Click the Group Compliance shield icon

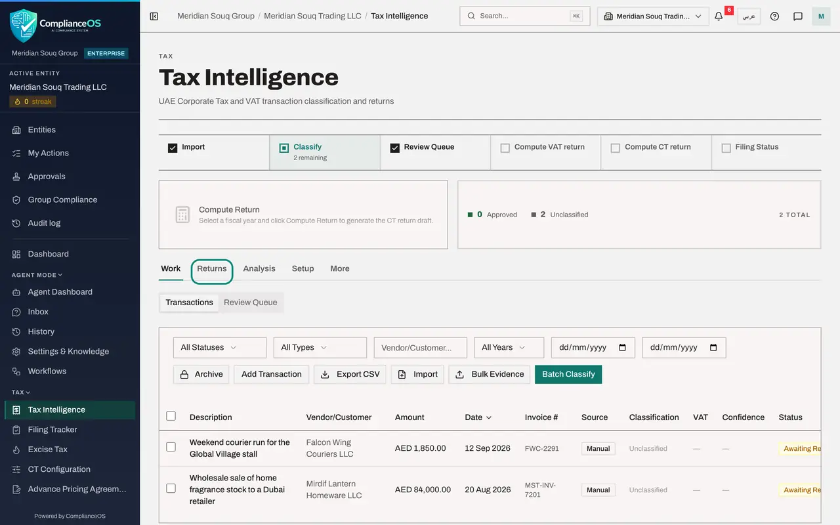[16, 200]
